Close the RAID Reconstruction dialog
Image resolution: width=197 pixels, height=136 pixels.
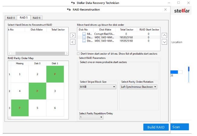[165, 10]
